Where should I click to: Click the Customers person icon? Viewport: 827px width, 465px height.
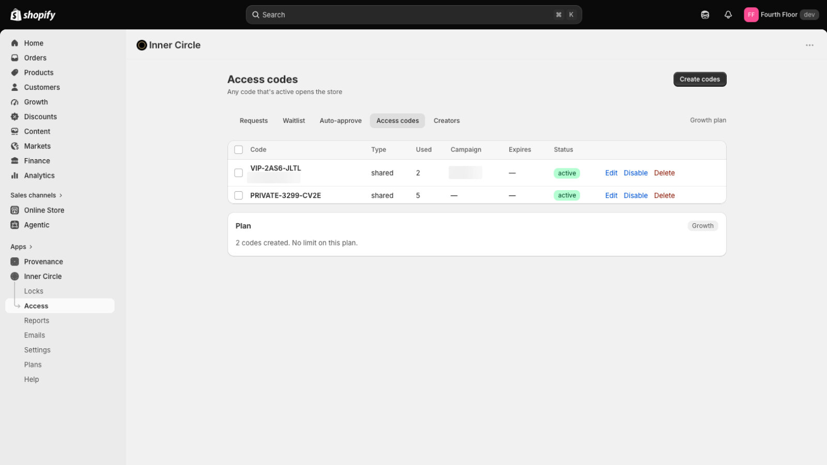(14, 87)
